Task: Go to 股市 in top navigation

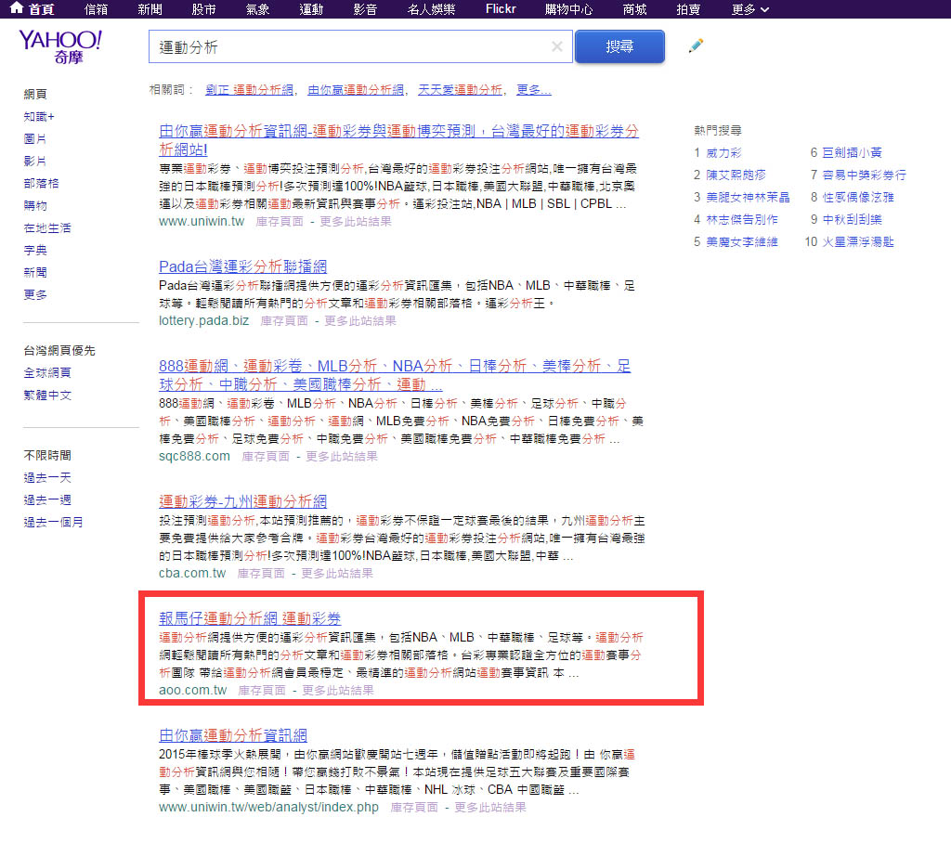Action: point(203,9)
